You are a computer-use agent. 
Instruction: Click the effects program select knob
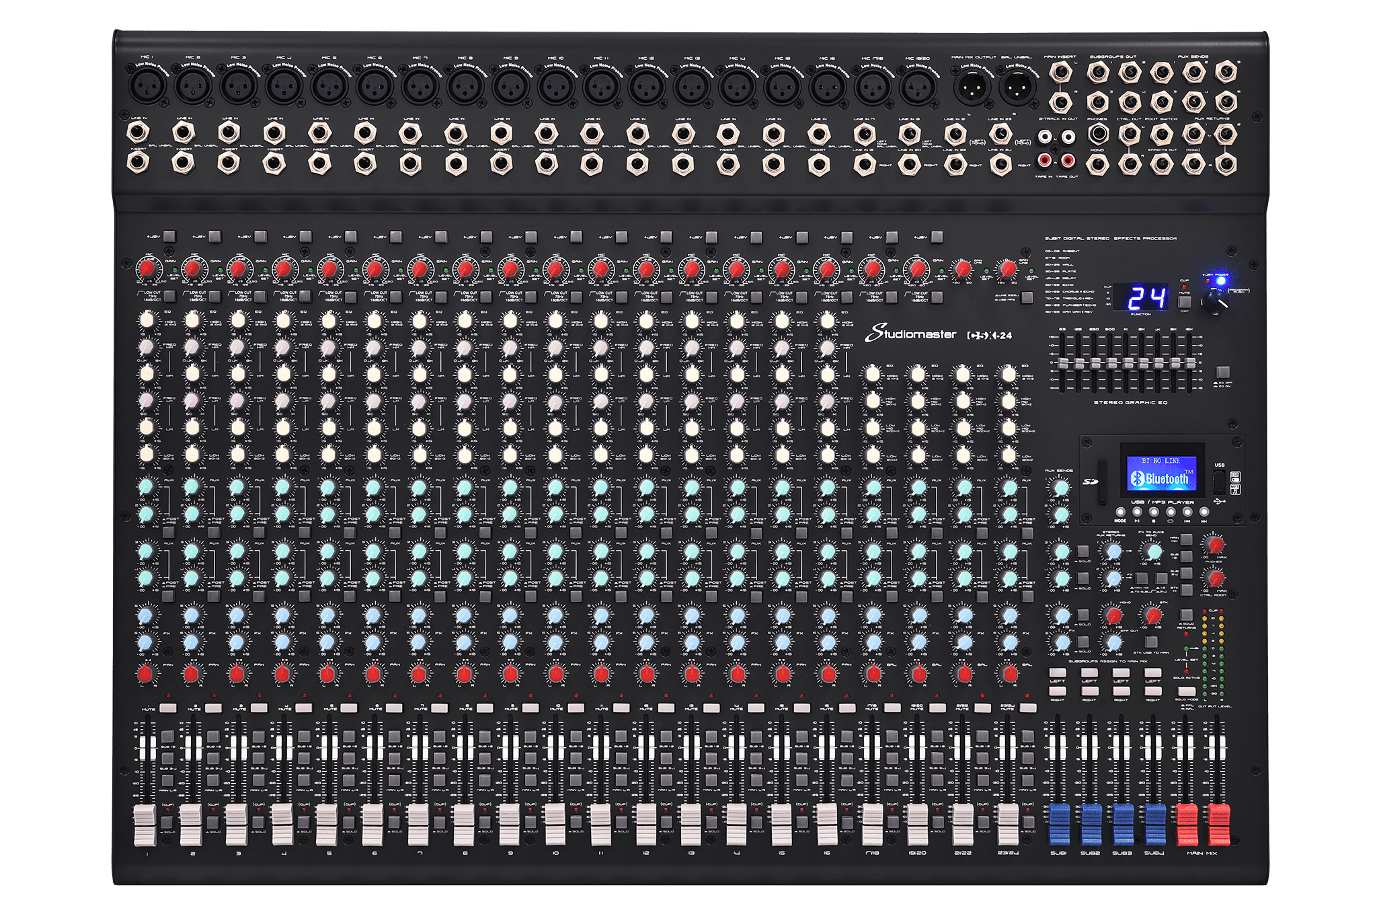1215,303
